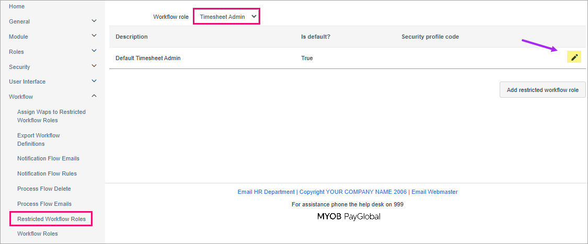Viewport: 588px width, 244px height.
Task: Click the Email HR Department link
Action: 266,192
